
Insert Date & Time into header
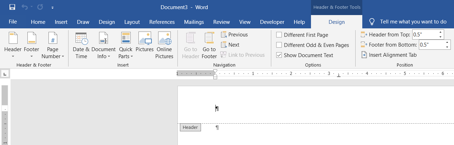click(81, 46)
